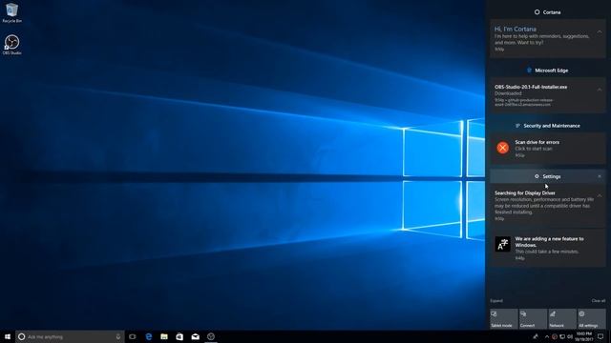Click the pen workspace tray icon
Screen dimensions: 611x343
[x=536, y=336]
